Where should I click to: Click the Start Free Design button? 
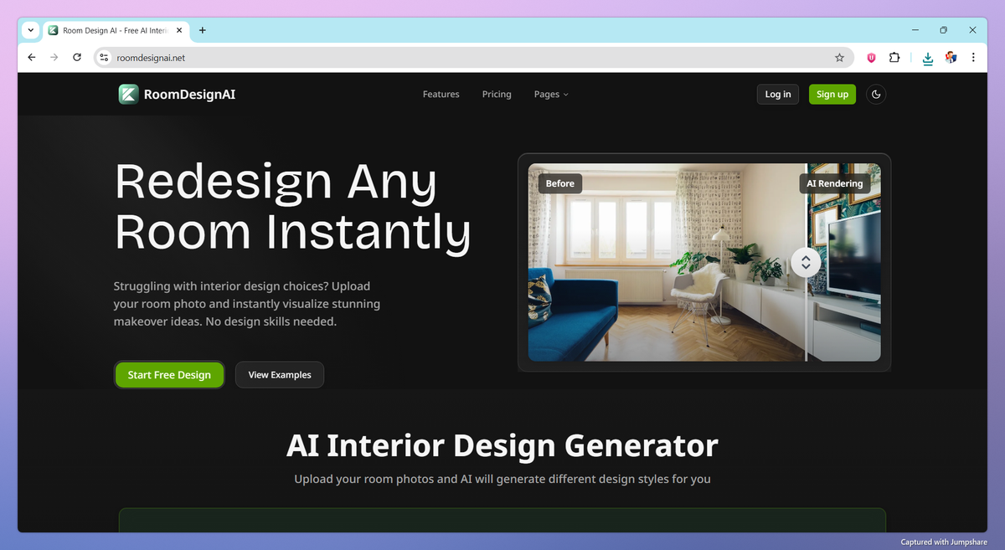(x=169, y=374)
